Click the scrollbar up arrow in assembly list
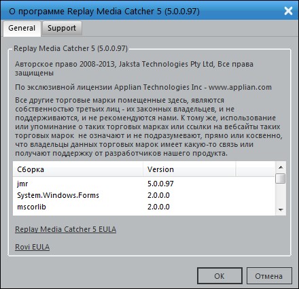Viewport: 299px width, 289px height. coord(281,167)
